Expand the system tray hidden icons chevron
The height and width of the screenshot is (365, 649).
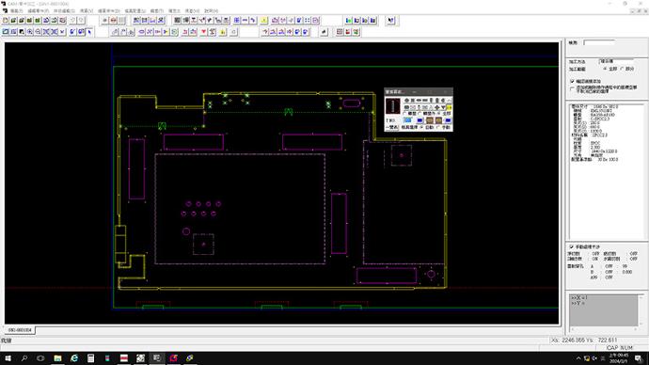pyautogui.click(x=578, y=358)
